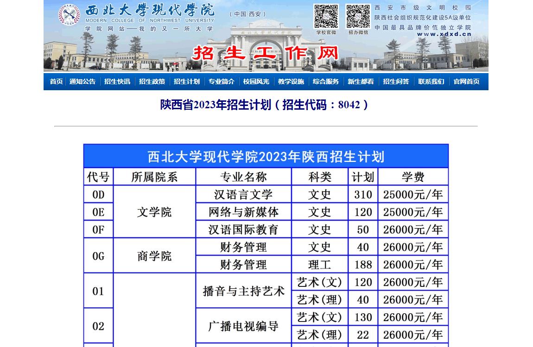
Task: Click the 文学院 department cell
Action: (x=154, y=212)
